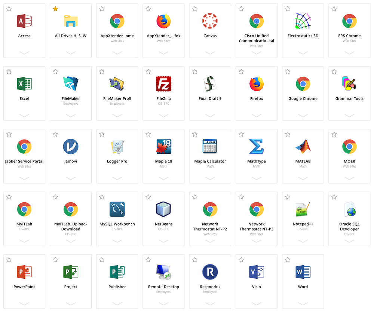Open the Access app icon

coord(24,21)
